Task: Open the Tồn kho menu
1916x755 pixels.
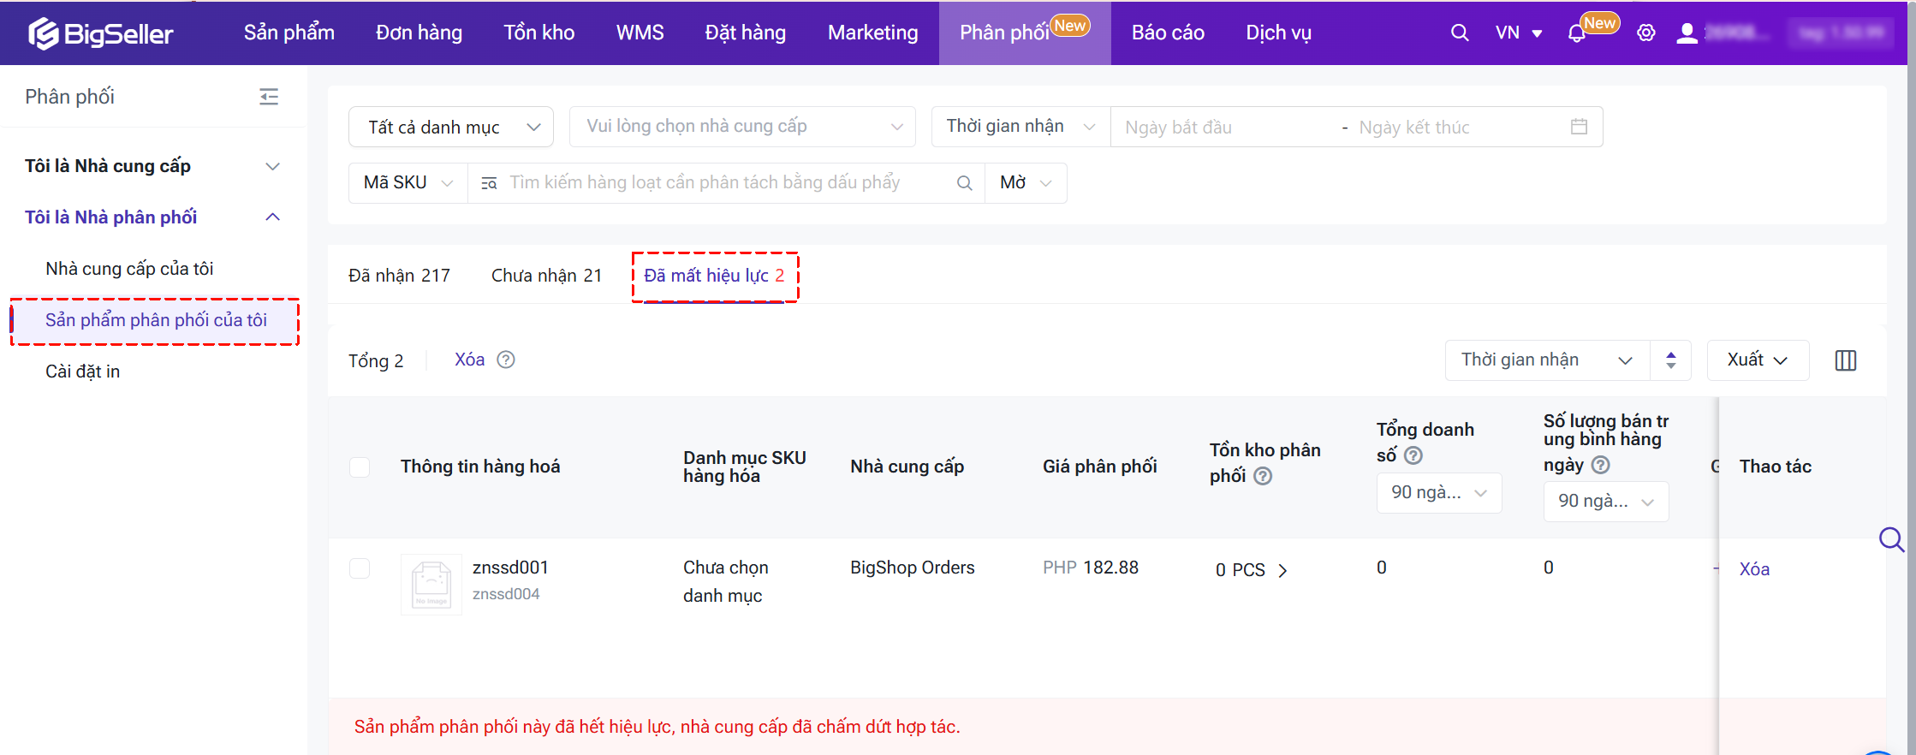Action: (x=539, y=33)
